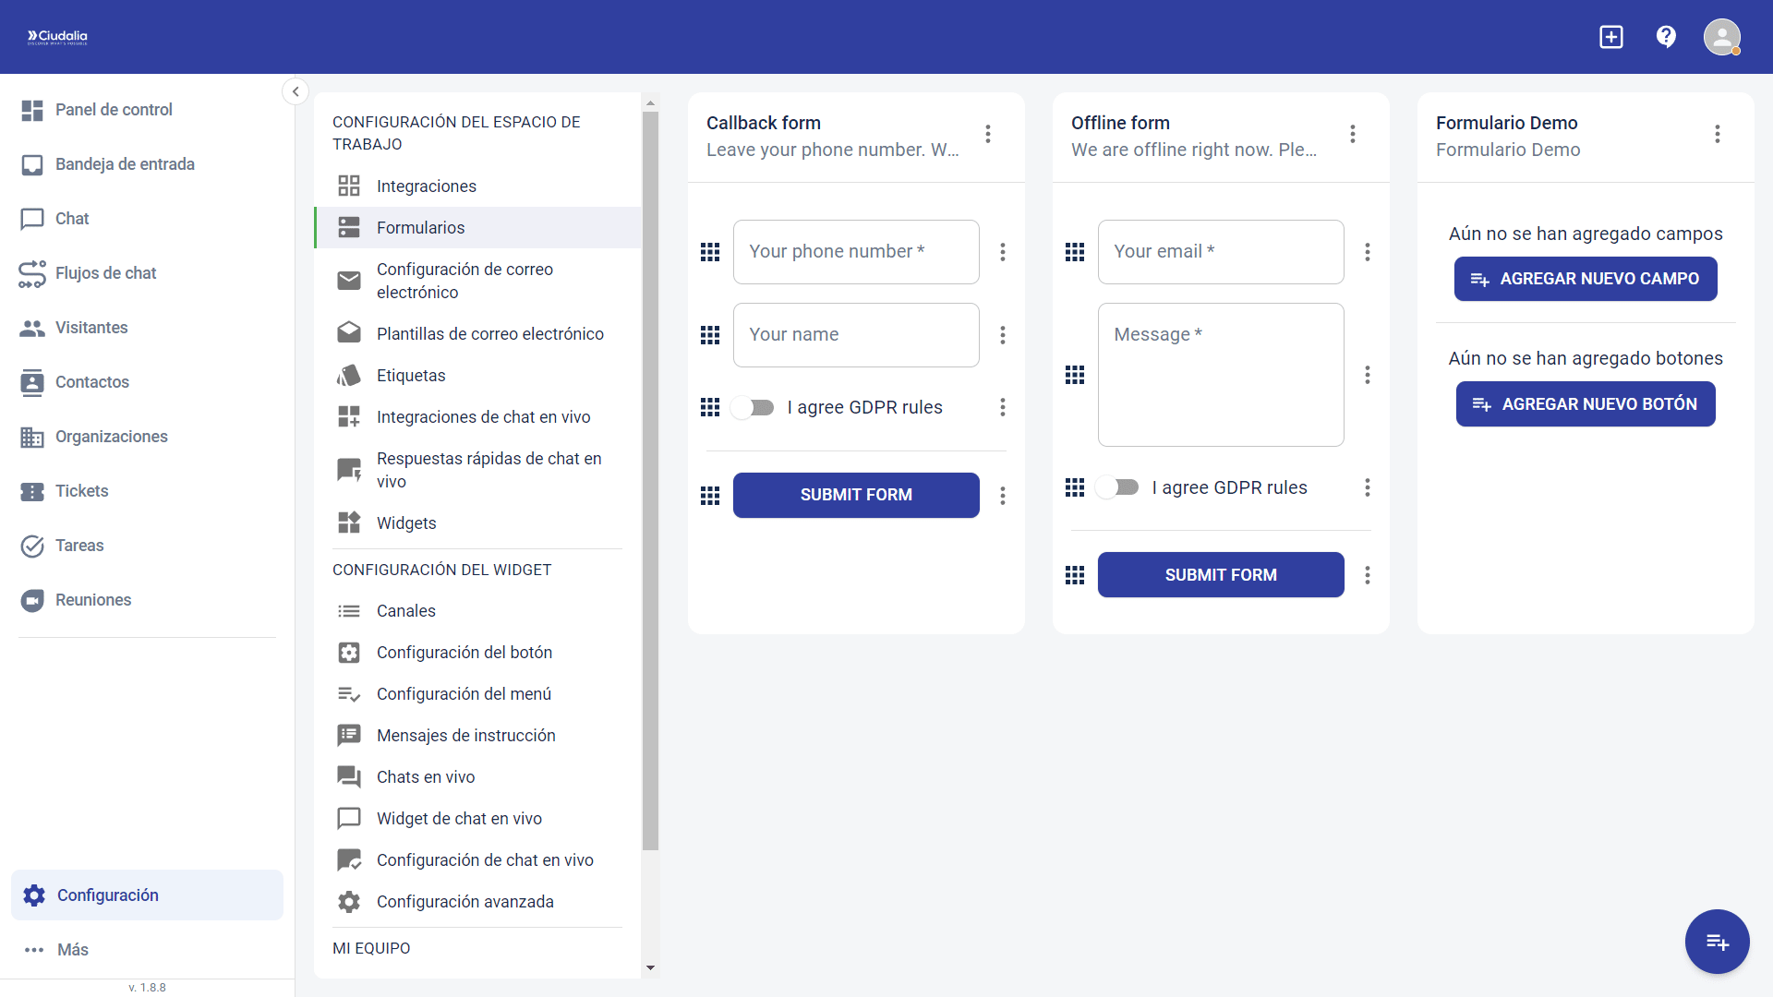Image resolution: width=1773 pixels, height=997 pixels.
Task: Open Formulario Demo three-dot options menu
Action: [x=1718, y=134]
